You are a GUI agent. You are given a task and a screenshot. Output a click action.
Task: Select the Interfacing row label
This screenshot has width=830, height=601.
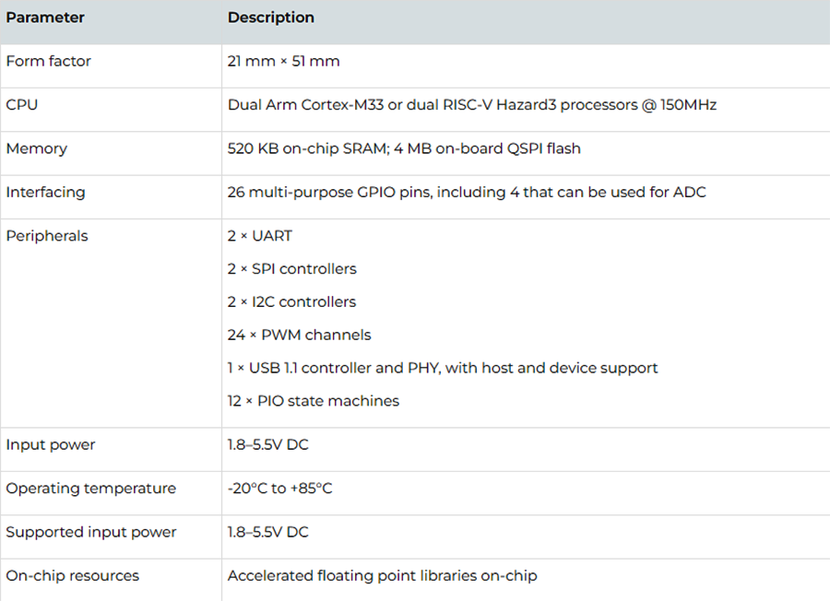click(x=45, y=193)
